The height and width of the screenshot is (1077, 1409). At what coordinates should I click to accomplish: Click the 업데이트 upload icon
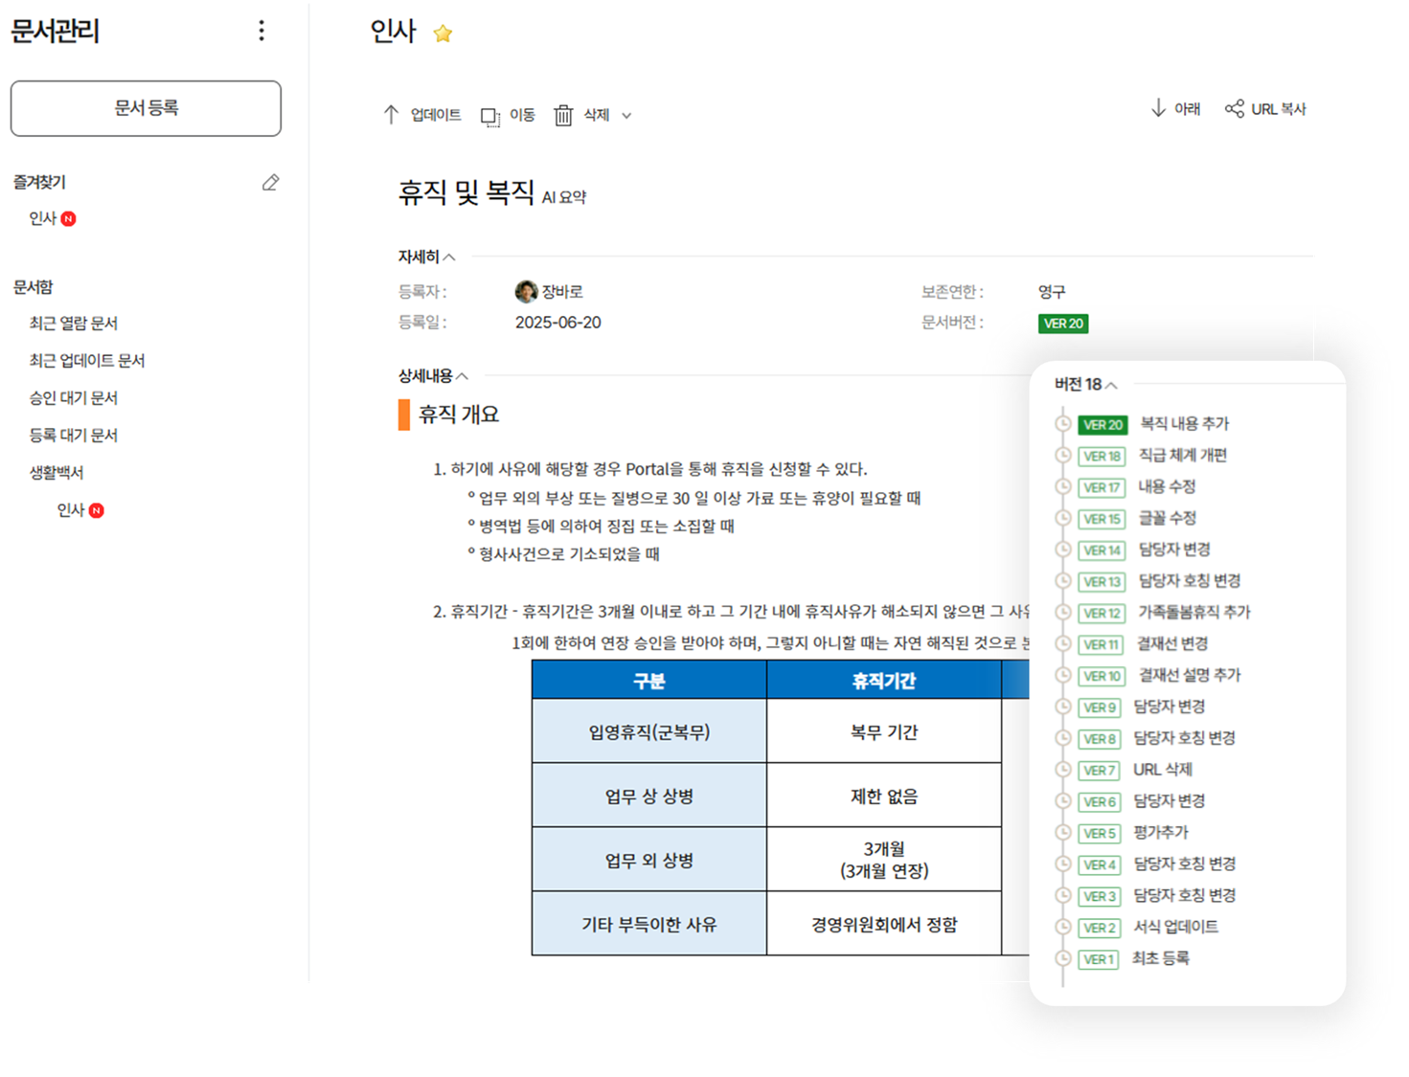click(392, 114)
